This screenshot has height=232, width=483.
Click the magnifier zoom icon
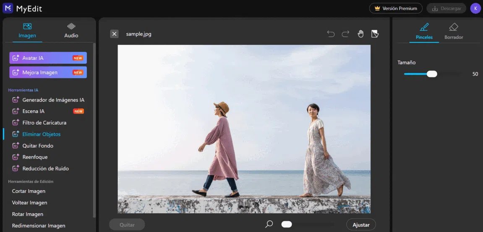[x=269, y=224]
